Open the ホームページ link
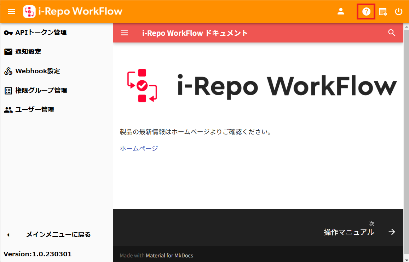Viewport: 409px width, 262px height. [x=139, y=148]
